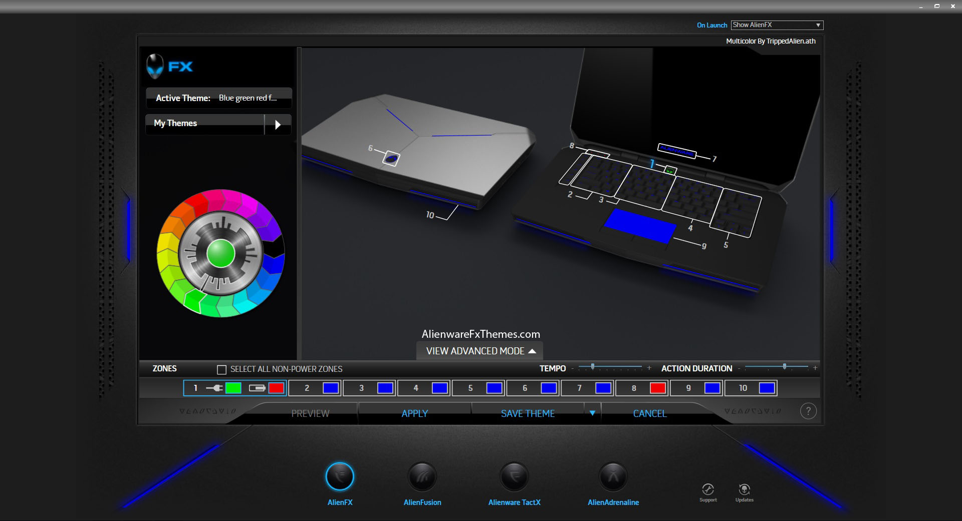
Task: Select the alien head zone 6 on laptop lid
Action: point(391,159)
